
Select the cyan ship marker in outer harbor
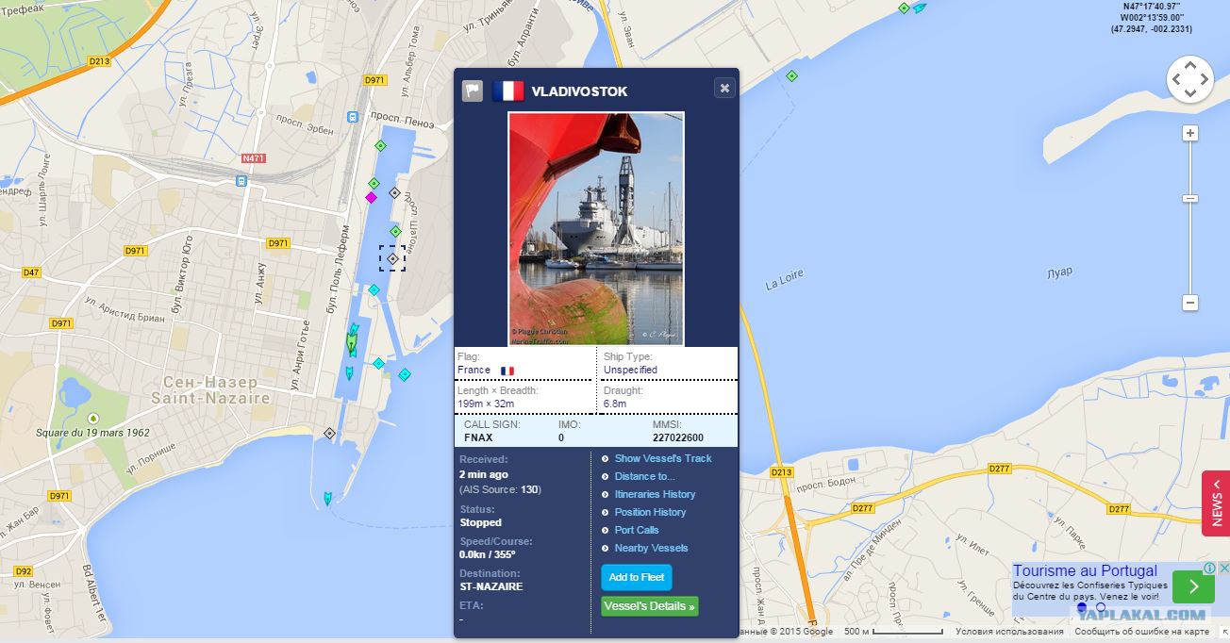[x=327, y=498]
